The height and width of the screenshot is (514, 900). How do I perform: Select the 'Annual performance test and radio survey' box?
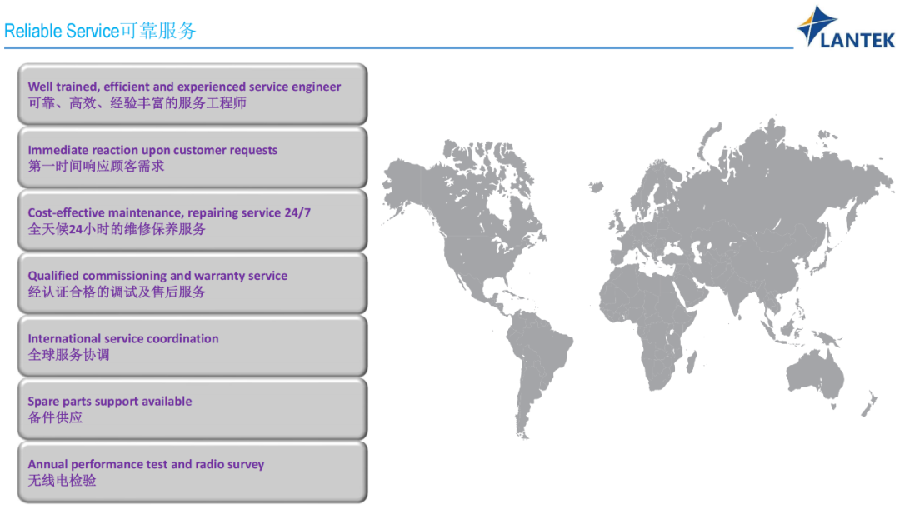192,472
